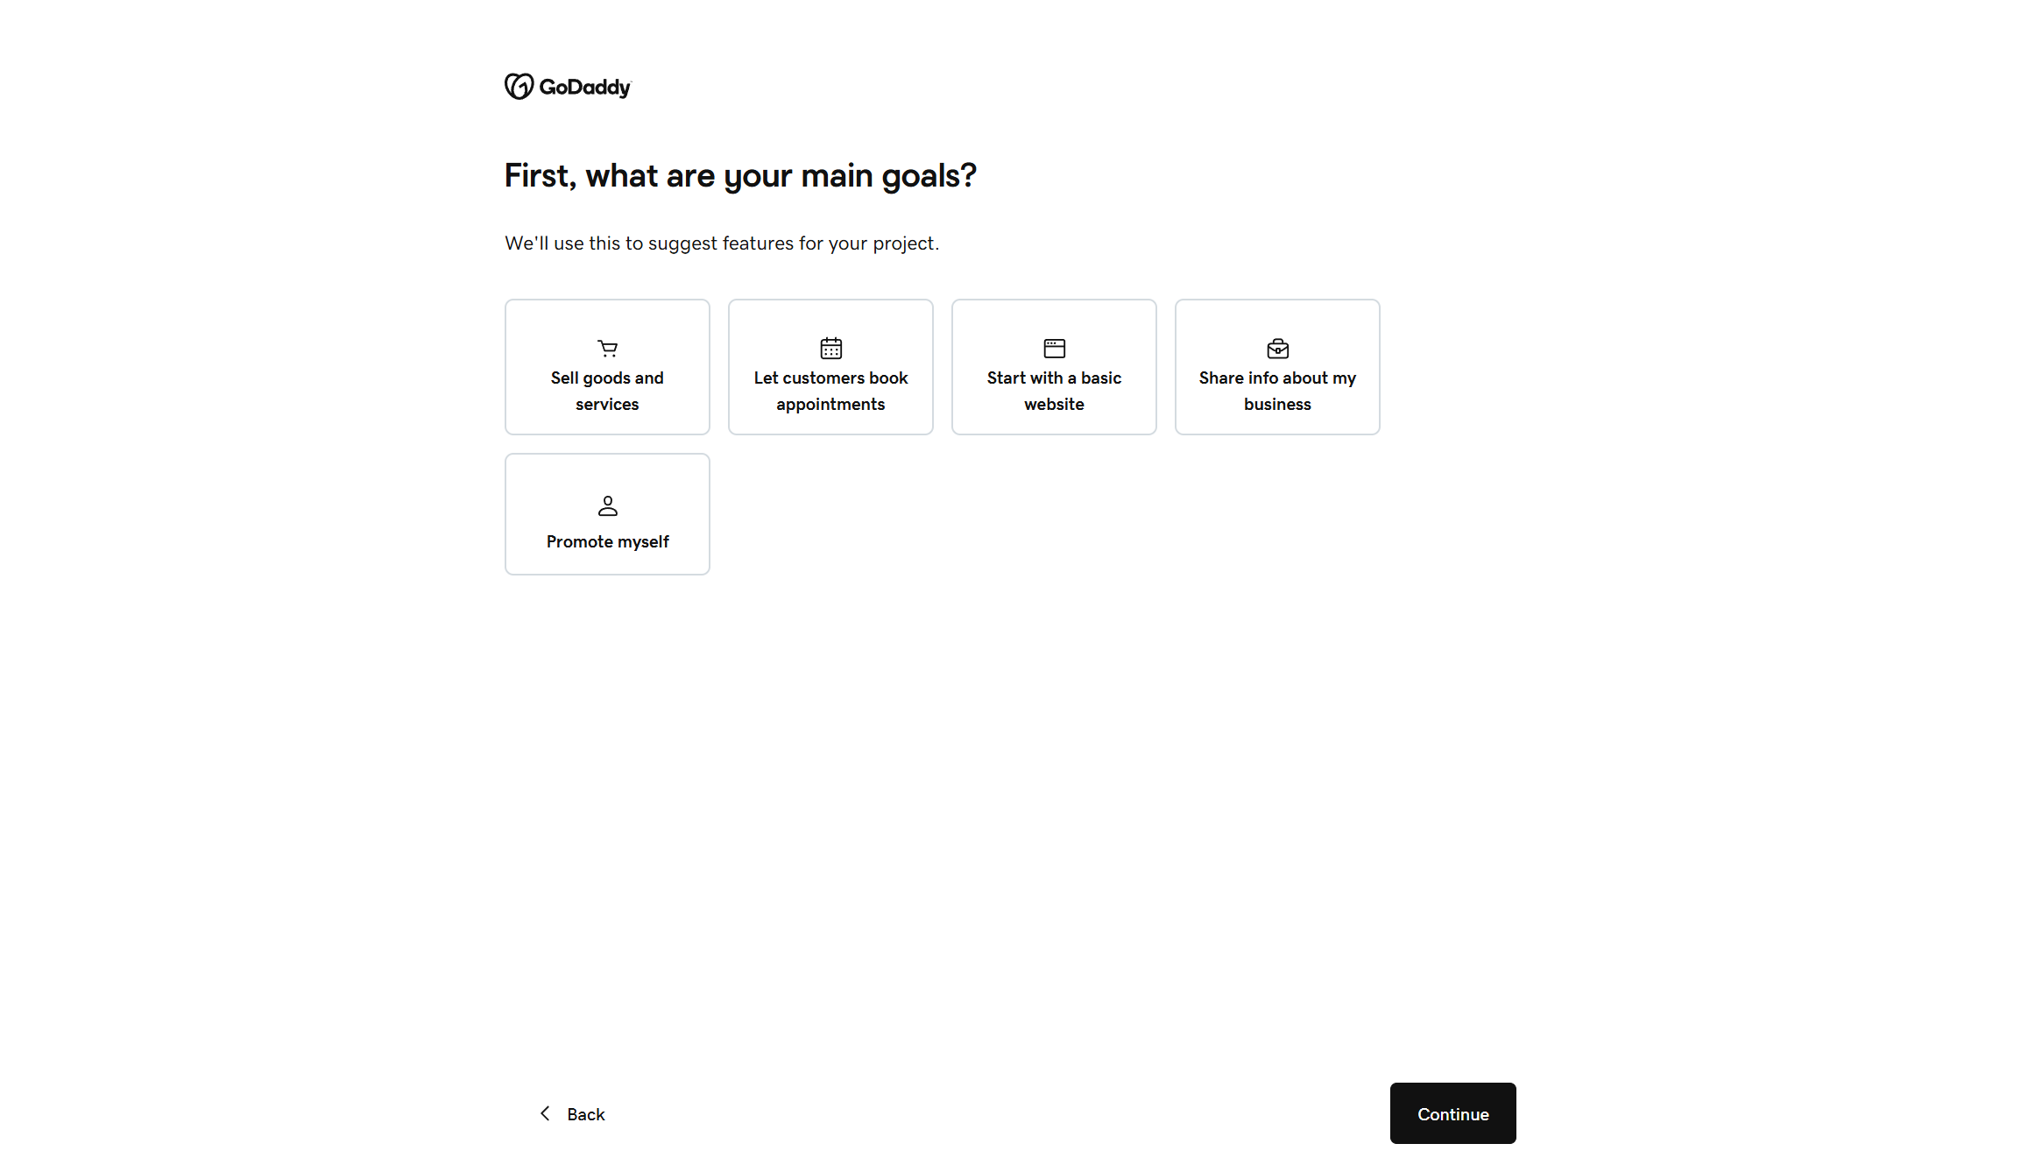Click the browser window website icon
Screen dimensions: 2021x1165
click(1054, 347)
